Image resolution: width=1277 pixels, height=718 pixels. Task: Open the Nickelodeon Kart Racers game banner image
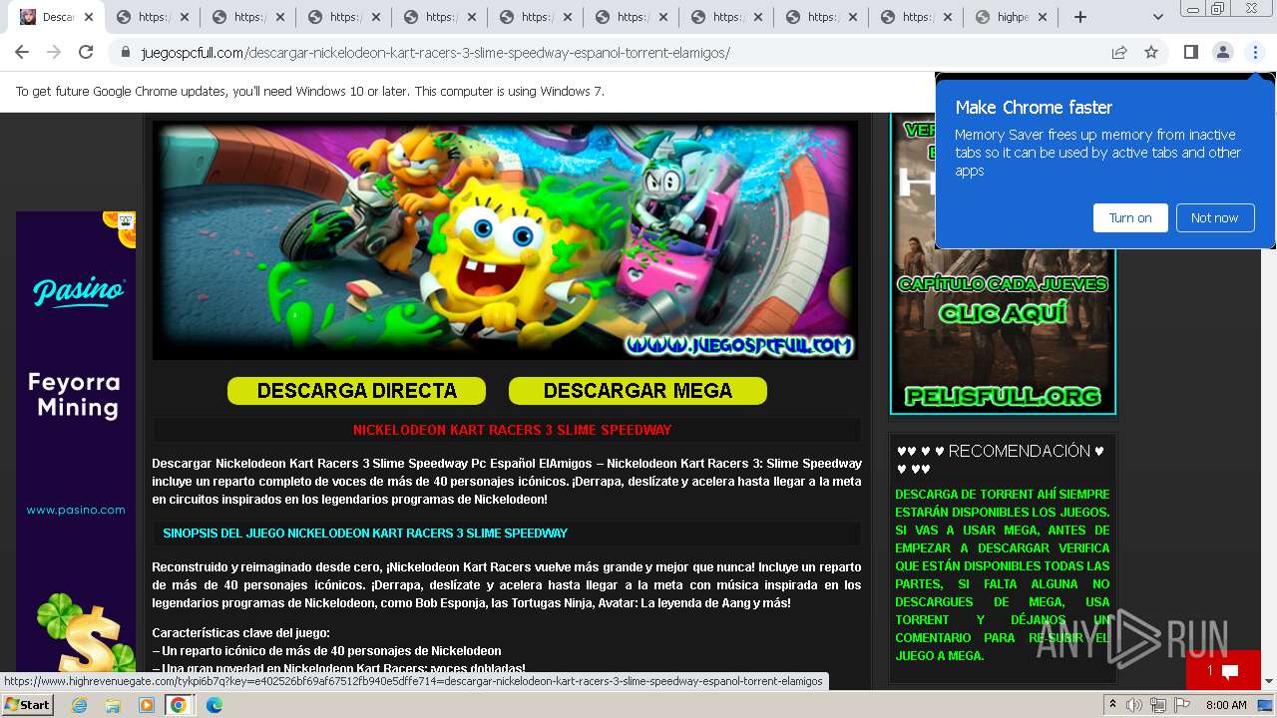click(505, 239)
